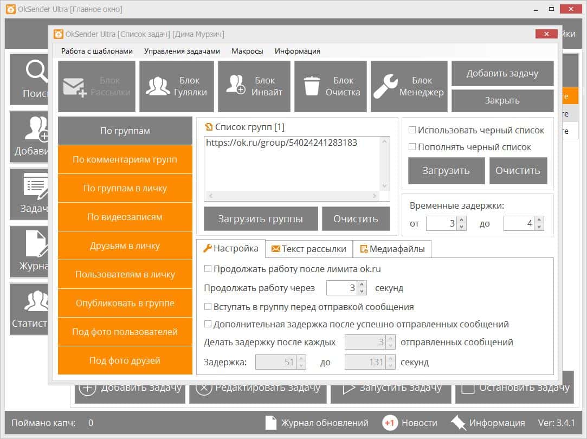
Task: Click the Загрузить группы button
Action: [261, 218]
